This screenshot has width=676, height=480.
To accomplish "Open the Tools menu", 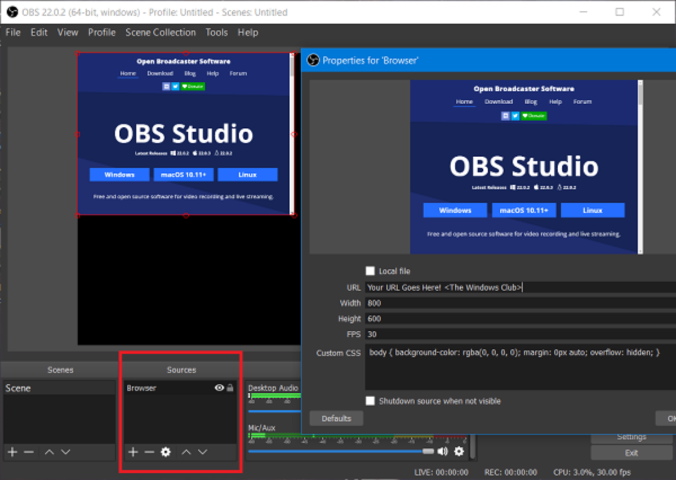I will coord(216,32).
